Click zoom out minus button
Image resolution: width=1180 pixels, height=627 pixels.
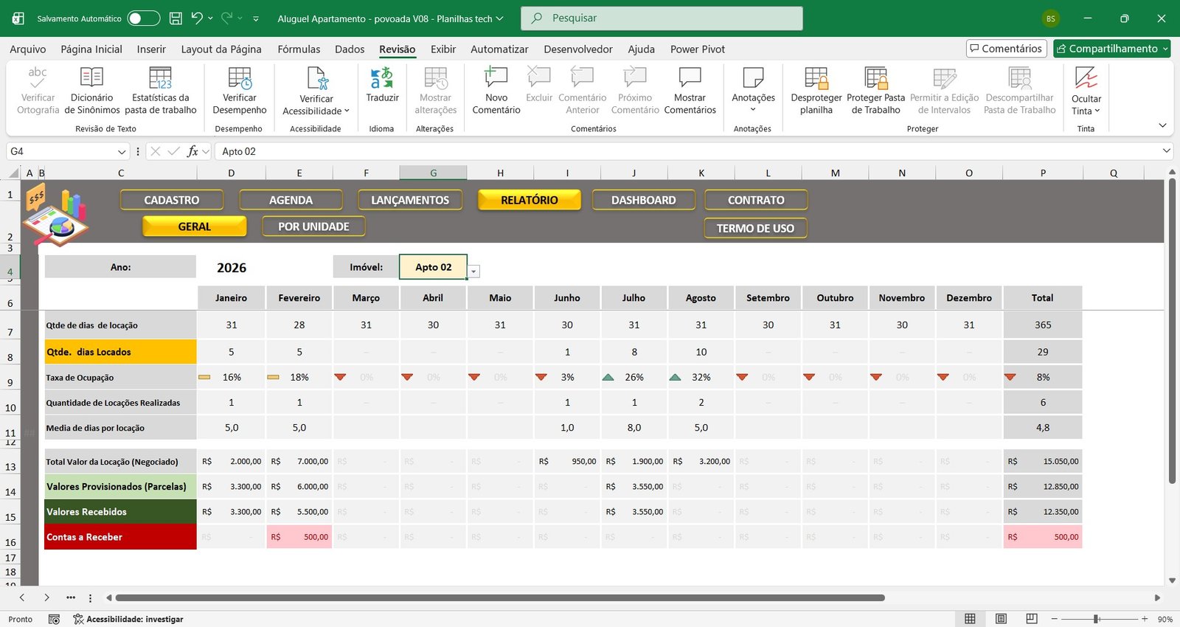click(x=1055, y=619)
